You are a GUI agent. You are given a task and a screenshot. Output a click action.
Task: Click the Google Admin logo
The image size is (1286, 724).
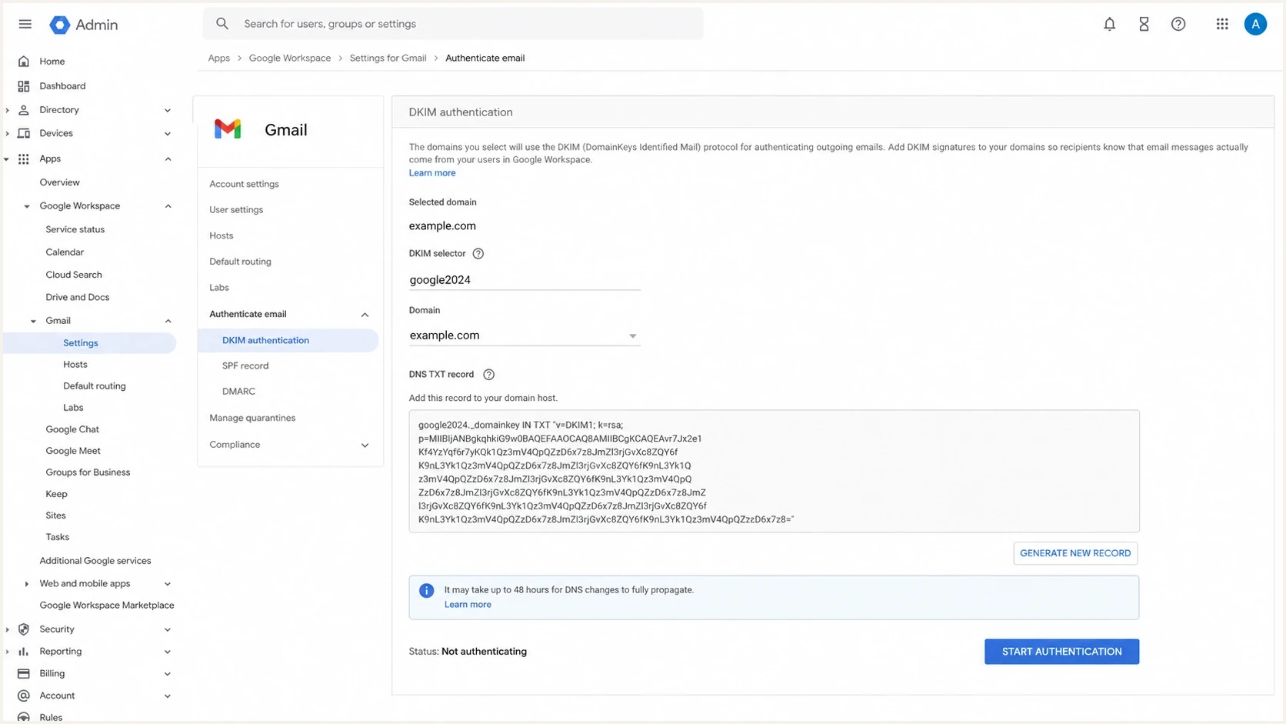click(x=84, y=25)
